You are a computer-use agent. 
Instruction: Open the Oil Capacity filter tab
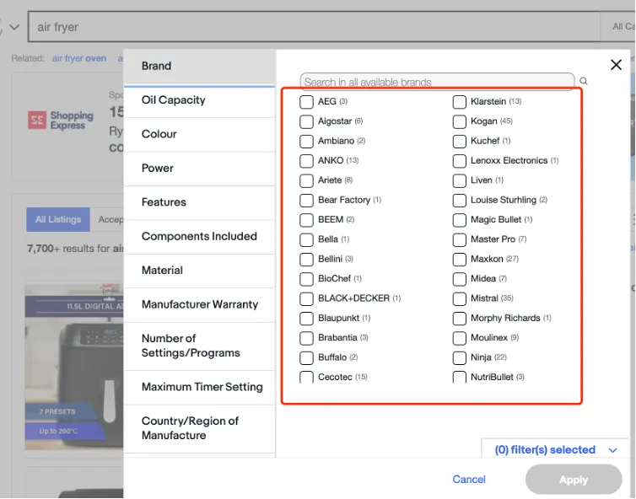click(x=200, y=100)
